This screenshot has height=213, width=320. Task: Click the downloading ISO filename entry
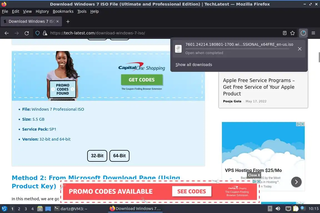coord(239,49)
